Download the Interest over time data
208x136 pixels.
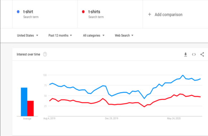(x=185, y=54)
